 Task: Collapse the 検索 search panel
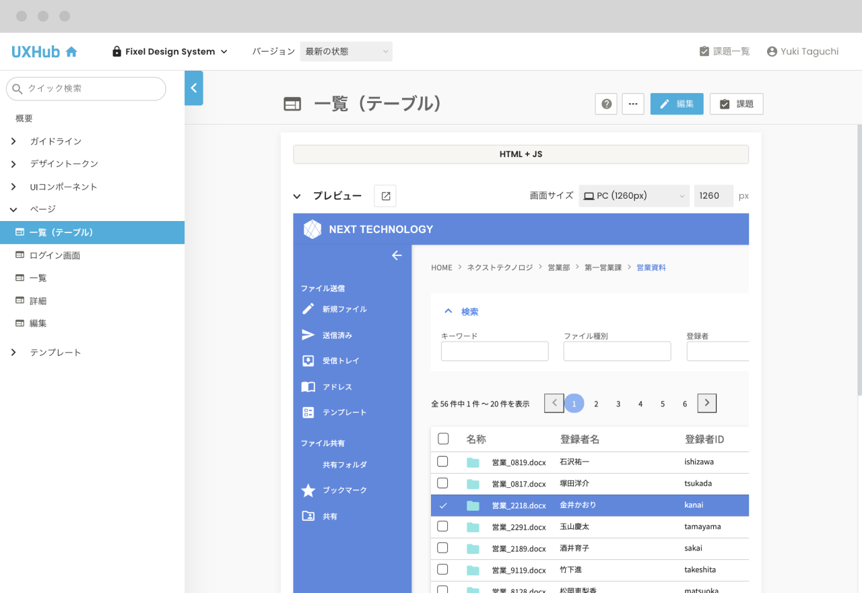[449, 311]
